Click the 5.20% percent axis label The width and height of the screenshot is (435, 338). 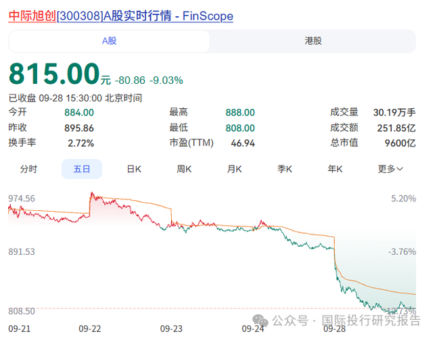coord(403,199)
